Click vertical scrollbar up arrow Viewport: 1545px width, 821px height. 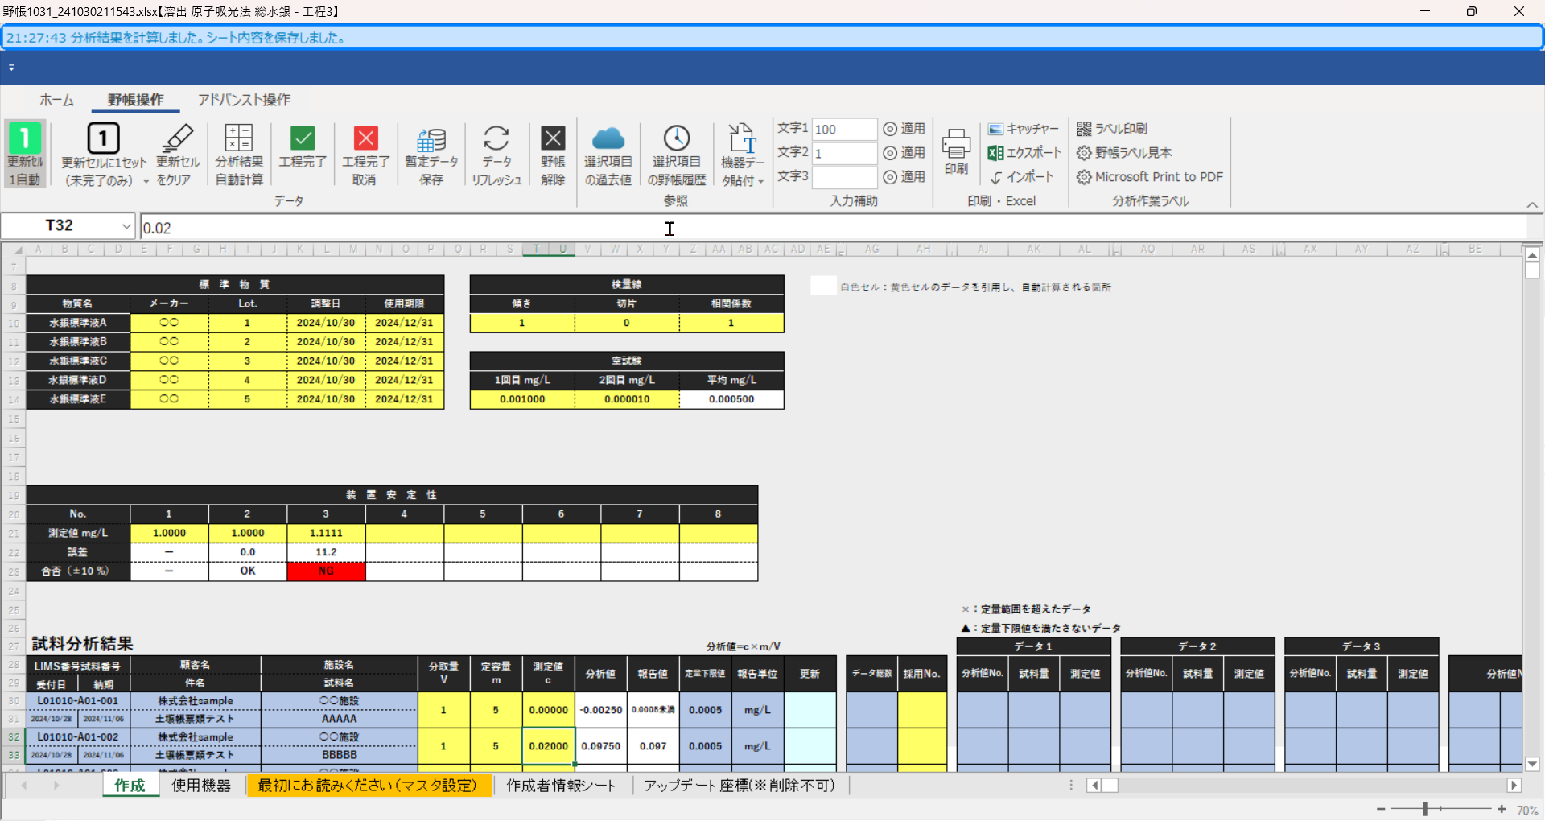click(x=1532, y=255)
